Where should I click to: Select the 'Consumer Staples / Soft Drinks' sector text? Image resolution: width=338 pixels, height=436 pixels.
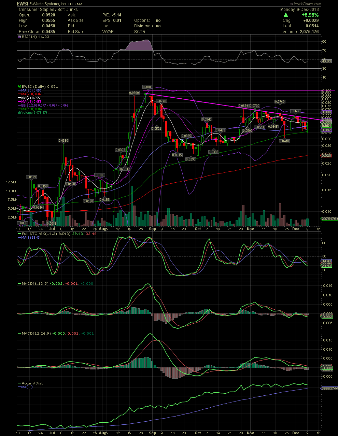tap(48, 10)
